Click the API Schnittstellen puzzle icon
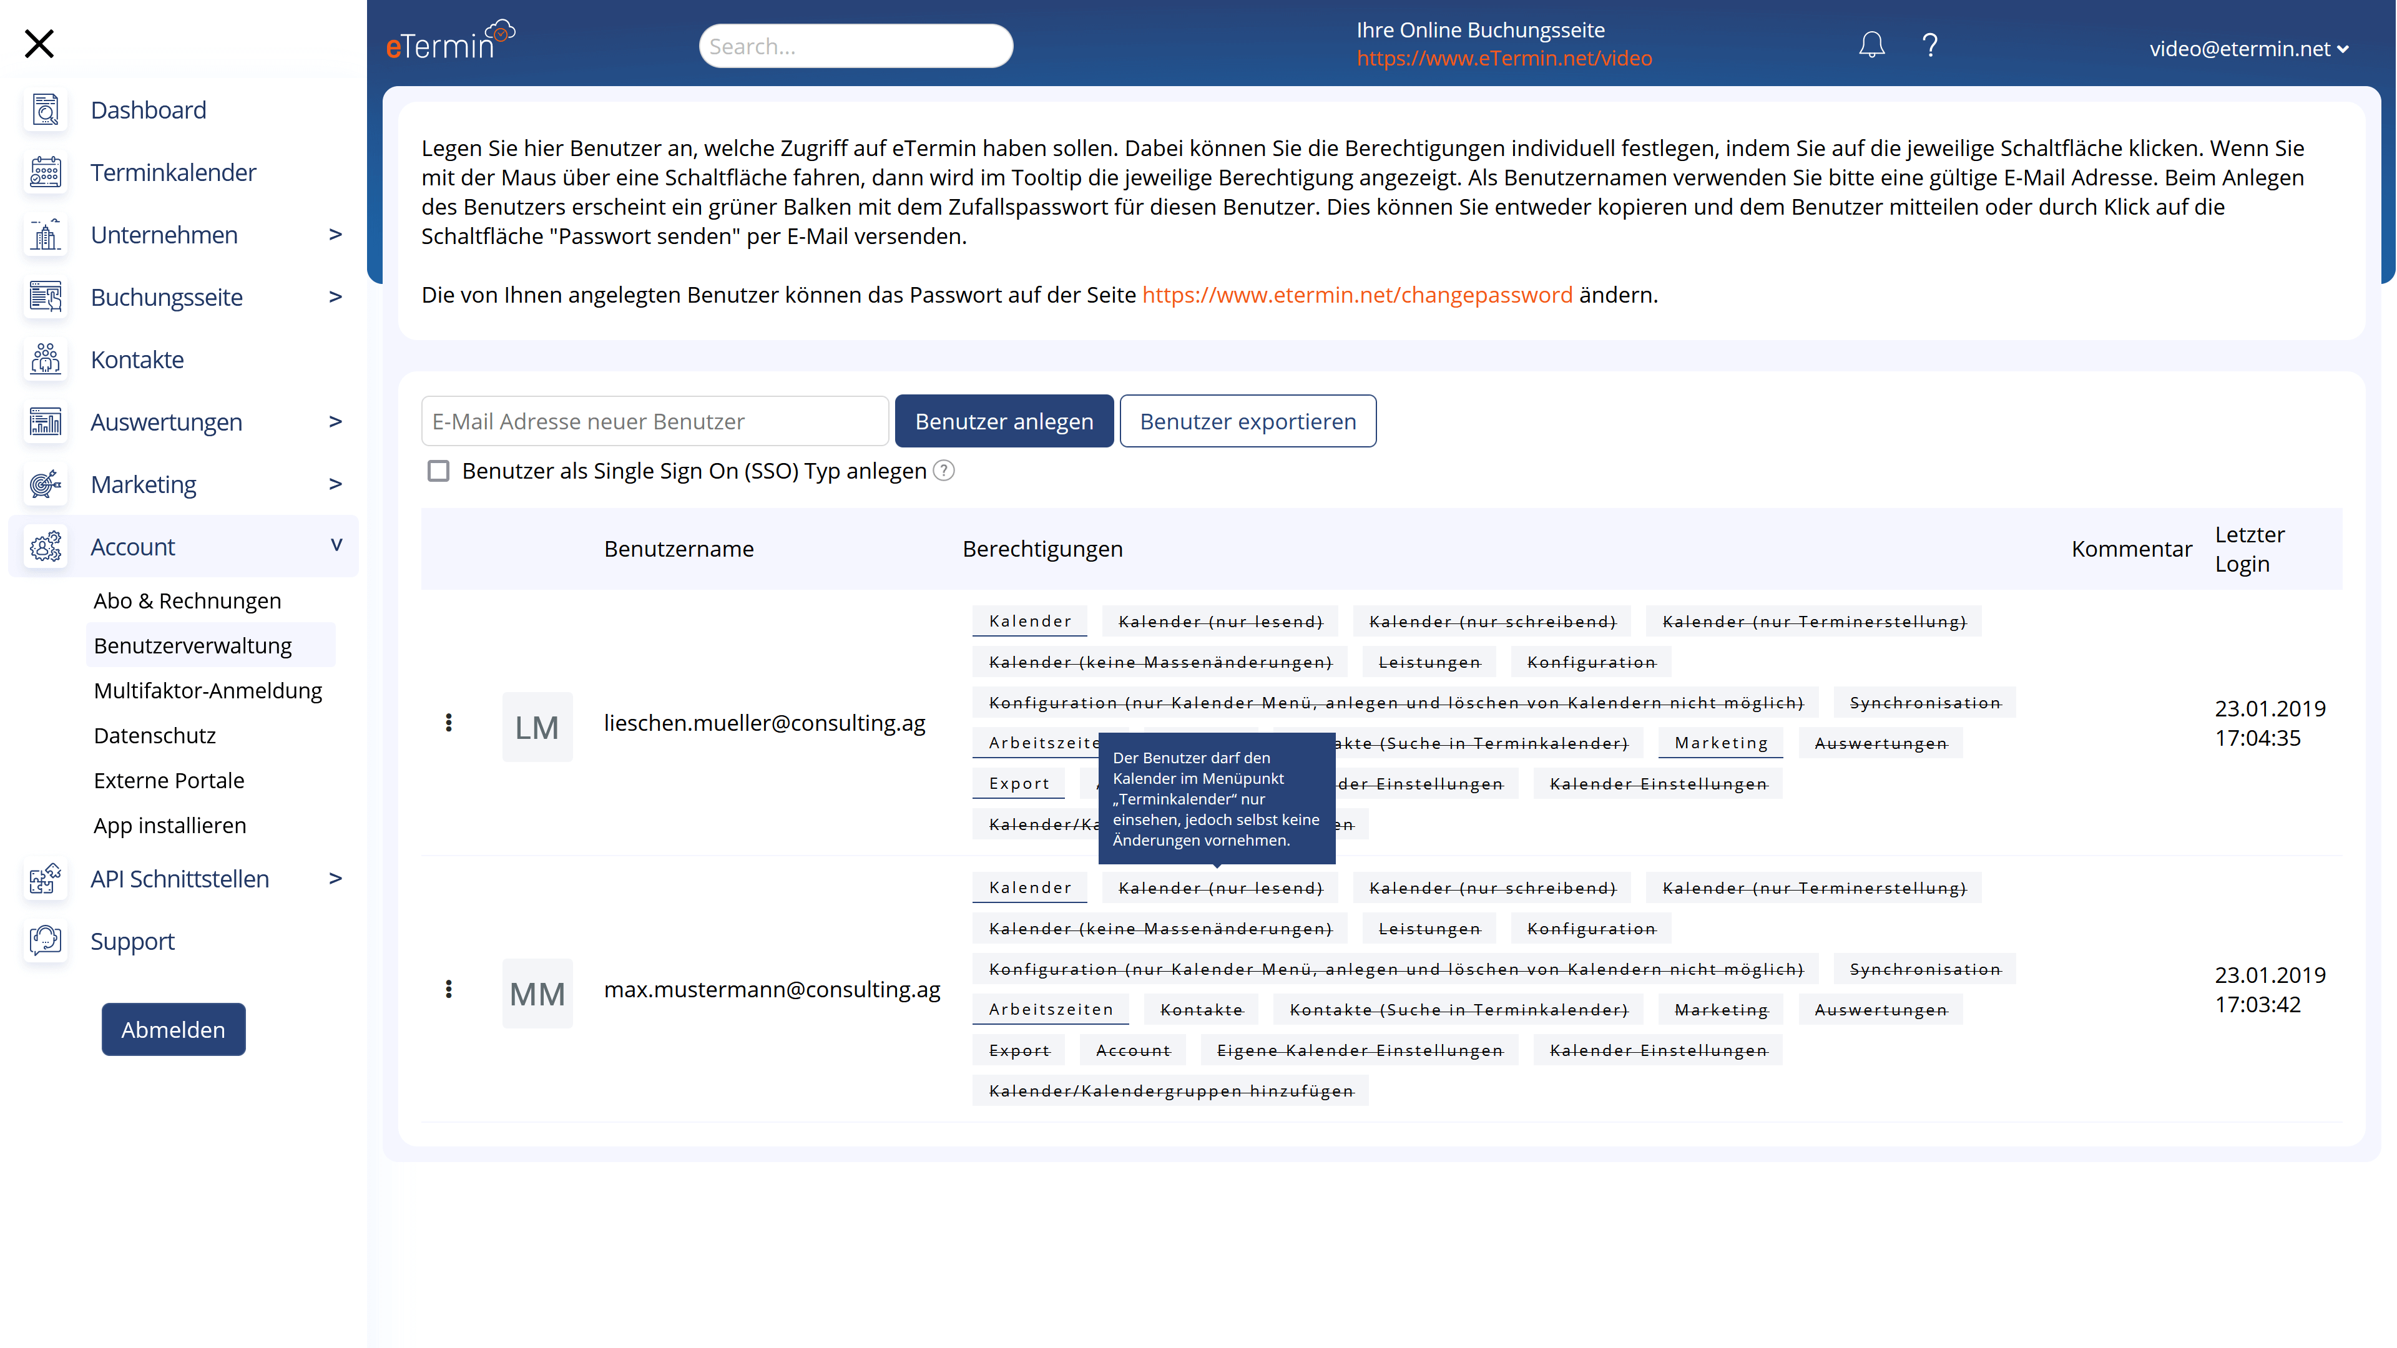Image resolution: width=2397 pixels, height=1348 pixels. click(45, 878)
